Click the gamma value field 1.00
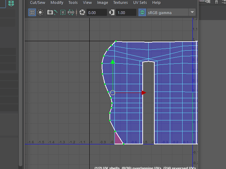The height and width of the screenshot is (169, 226). (x=126, y=12)
